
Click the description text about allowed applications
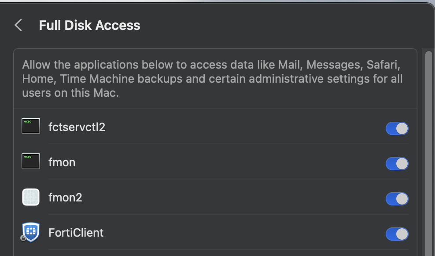[212, 79]
